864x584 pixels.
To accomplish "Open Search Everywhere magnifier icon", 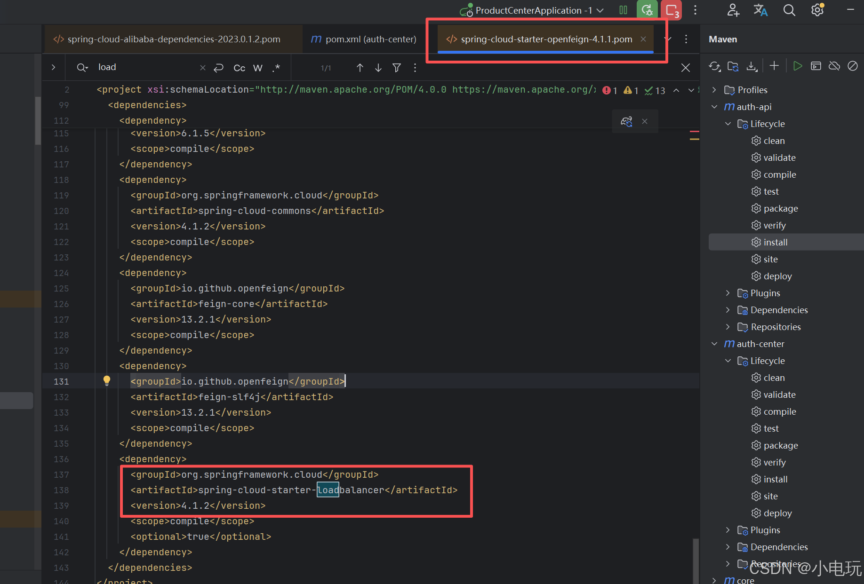I will (x=789, y=10).
